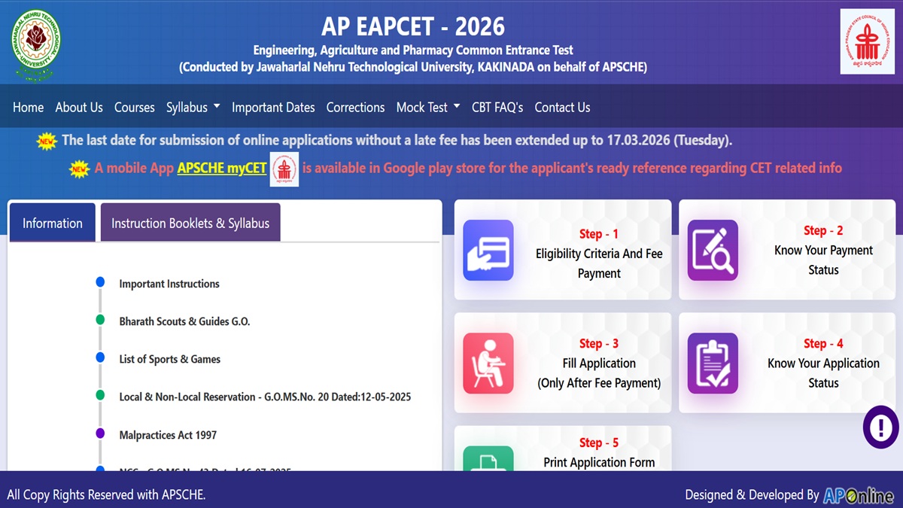Click the Corrections navigation item
This screenshot has width=903, height=508.
click(355, 107)
